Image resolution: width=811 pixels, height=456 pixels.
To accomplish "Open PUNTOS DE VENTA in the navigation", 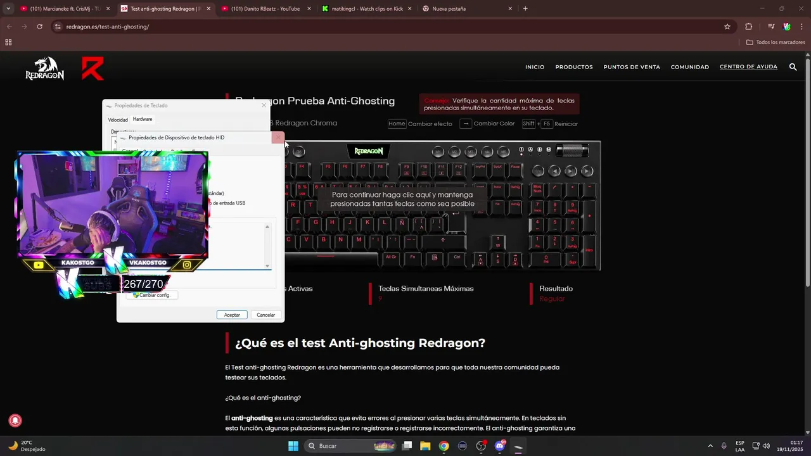I will pos(632,67).
